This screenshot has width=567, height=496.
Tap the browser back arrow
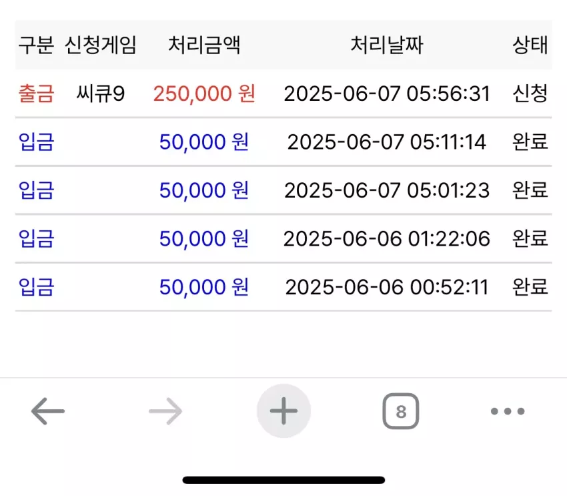(48, 411)
